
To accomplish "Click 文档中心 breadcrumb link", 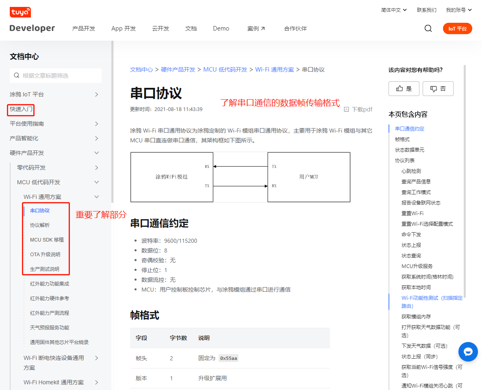I will pos(141,70).
